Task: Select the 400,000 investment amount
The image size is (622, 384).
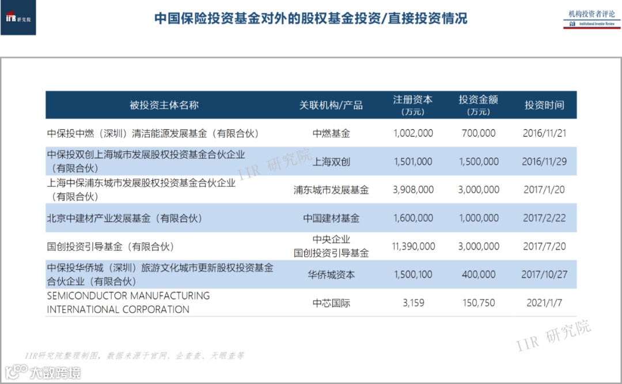Action: (479, 274)
